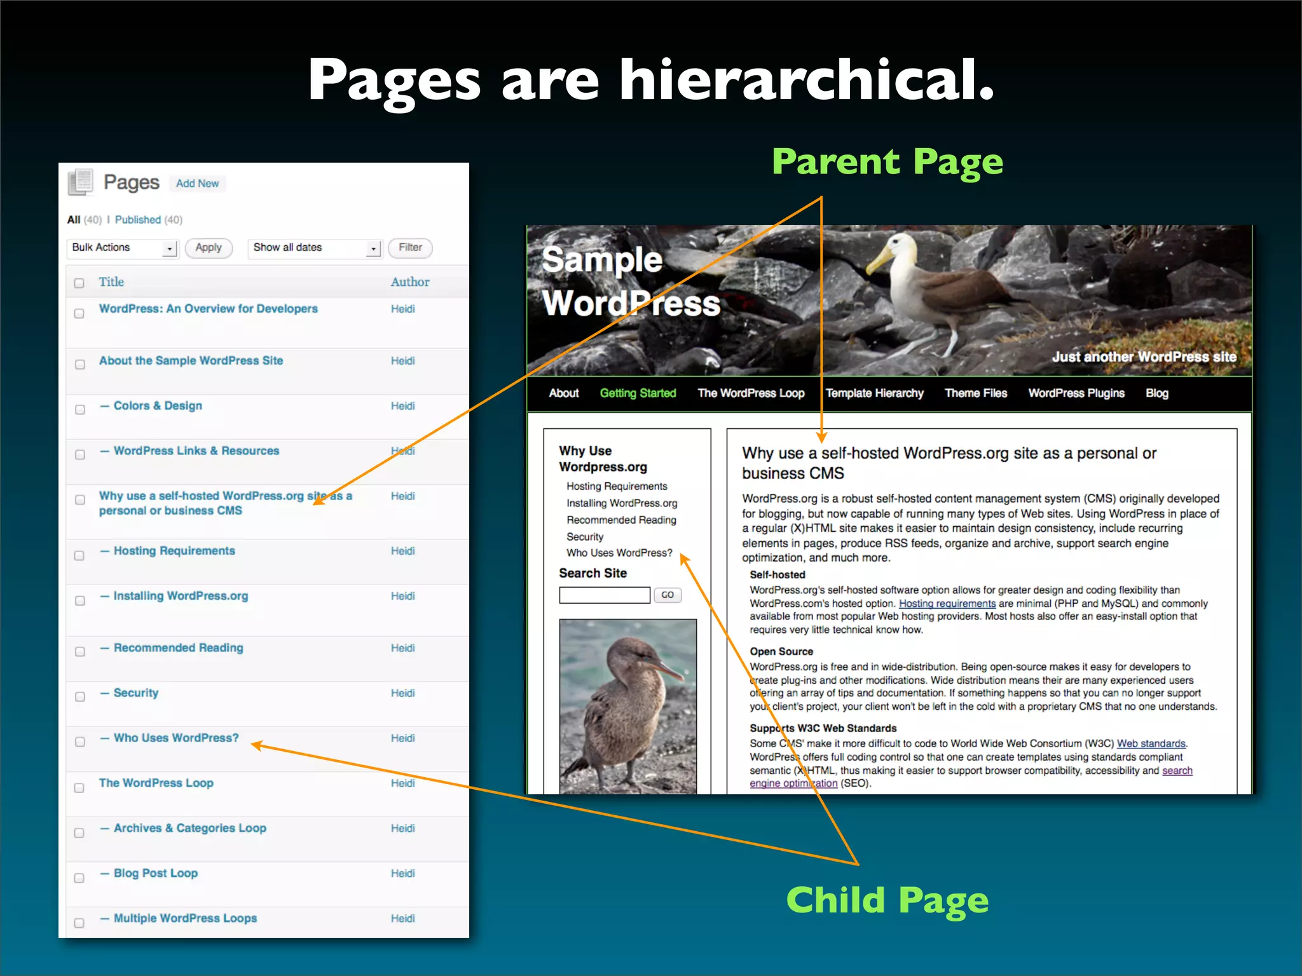The height and width of the screenshot is (976, 1302).
Task: Open Who Uses WordPress? in the Pages list
Action: click(176, 738)
